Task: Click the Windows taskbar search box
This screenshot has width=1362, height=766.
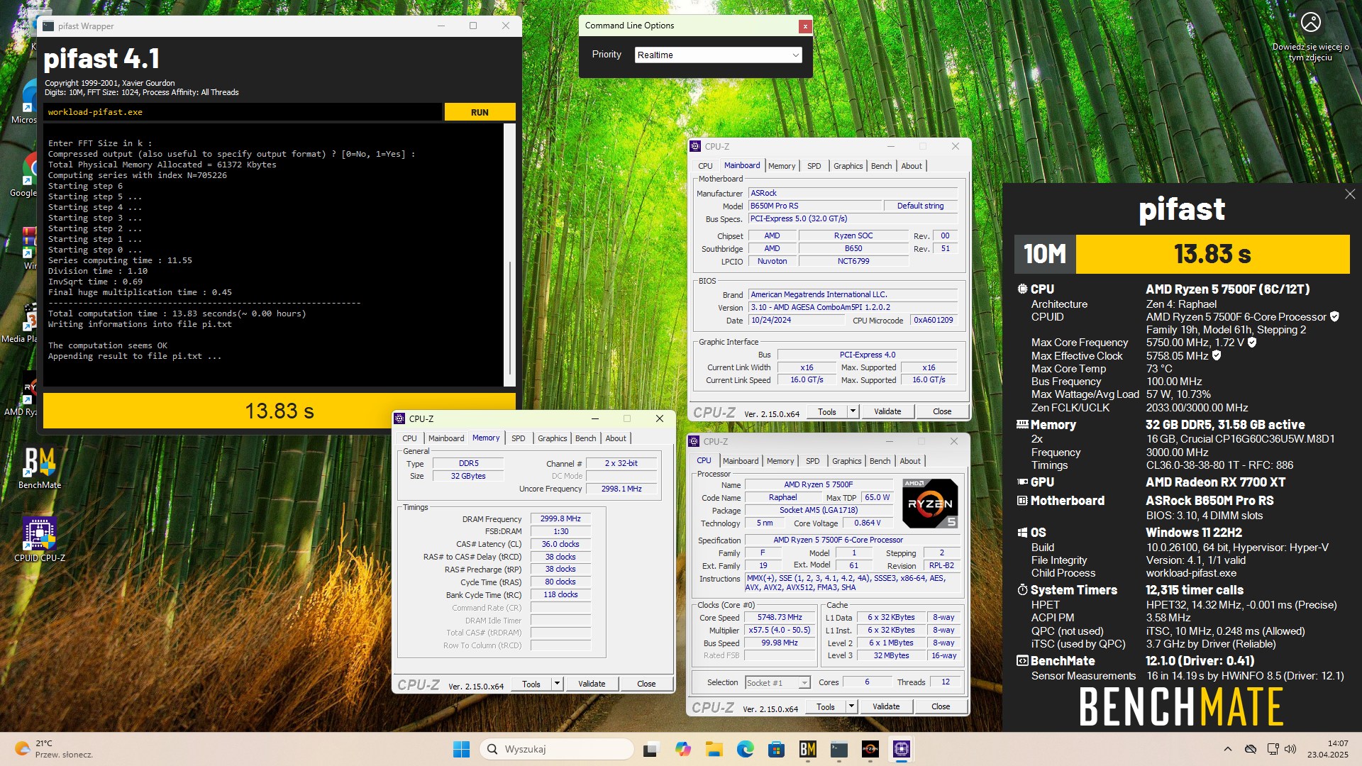Action: coord(557,749)
